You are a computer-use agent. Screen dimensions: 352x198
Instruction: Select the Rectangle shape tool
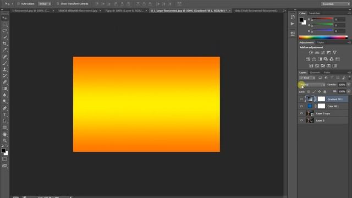pos(5,127)
